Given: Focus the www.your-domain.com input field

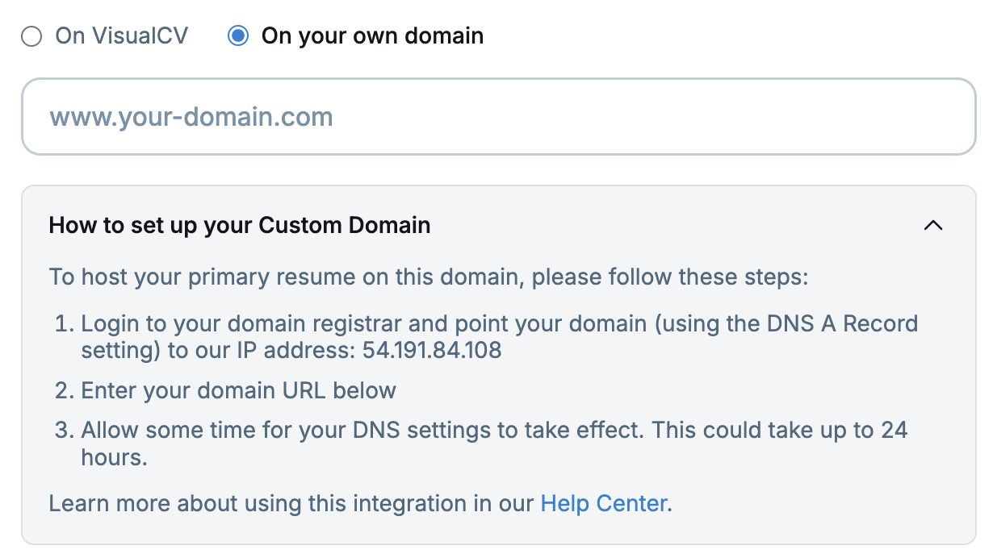Looking at the screenshot, I should [498, 117].
